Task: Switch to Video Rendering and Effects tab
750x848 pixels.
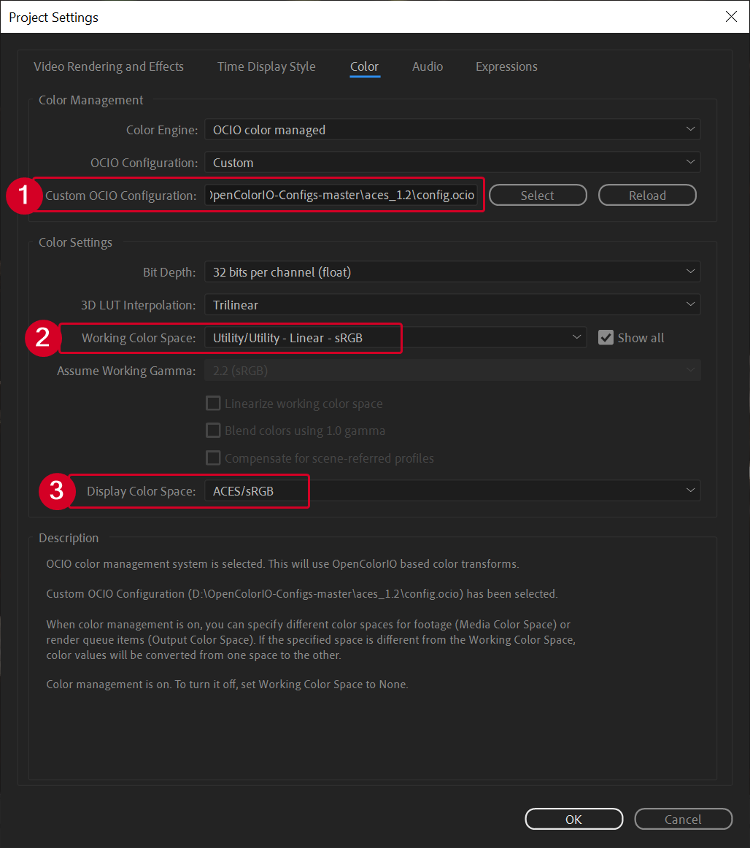Action: (x=109, y=66)
